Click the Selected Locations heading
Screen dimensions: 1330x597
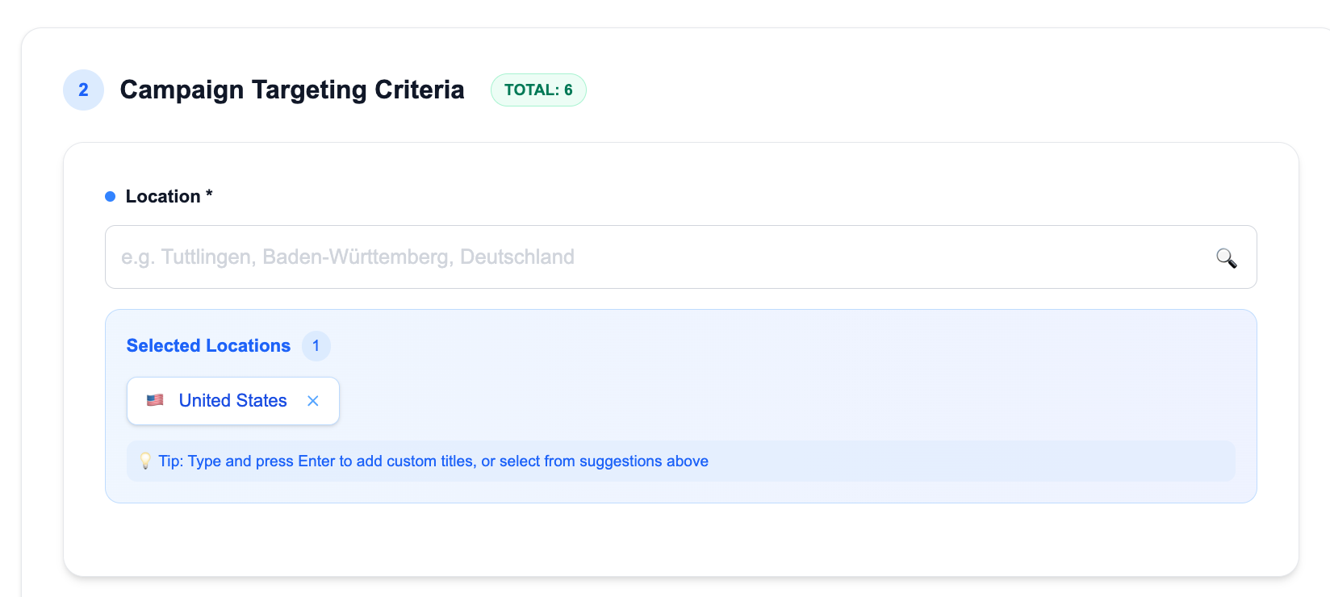click(208, 346)
